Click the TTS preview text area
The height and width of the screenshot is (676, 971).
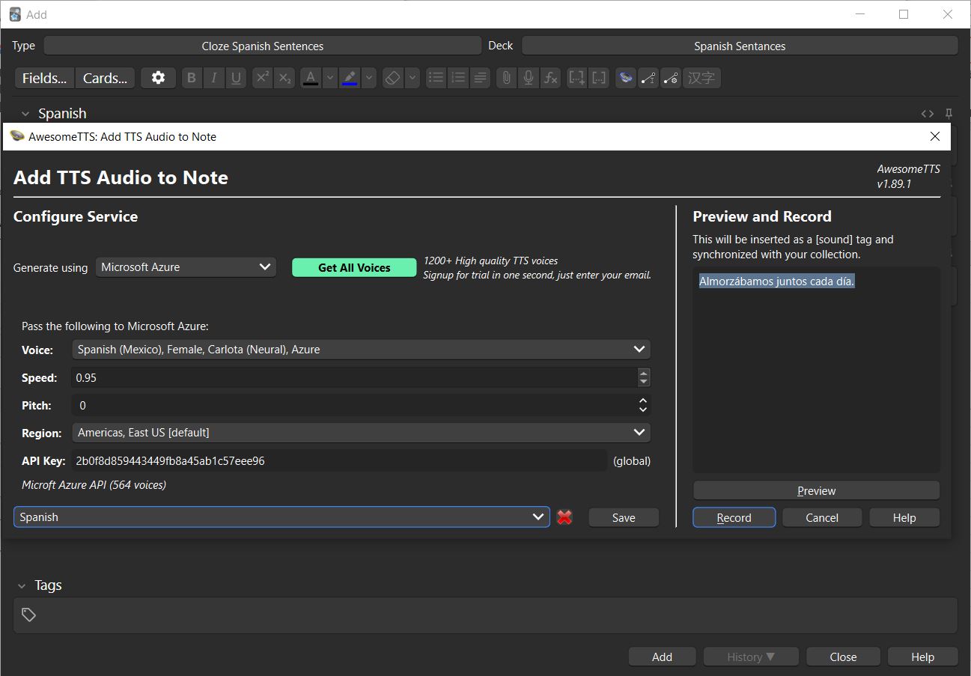(816, 369)
